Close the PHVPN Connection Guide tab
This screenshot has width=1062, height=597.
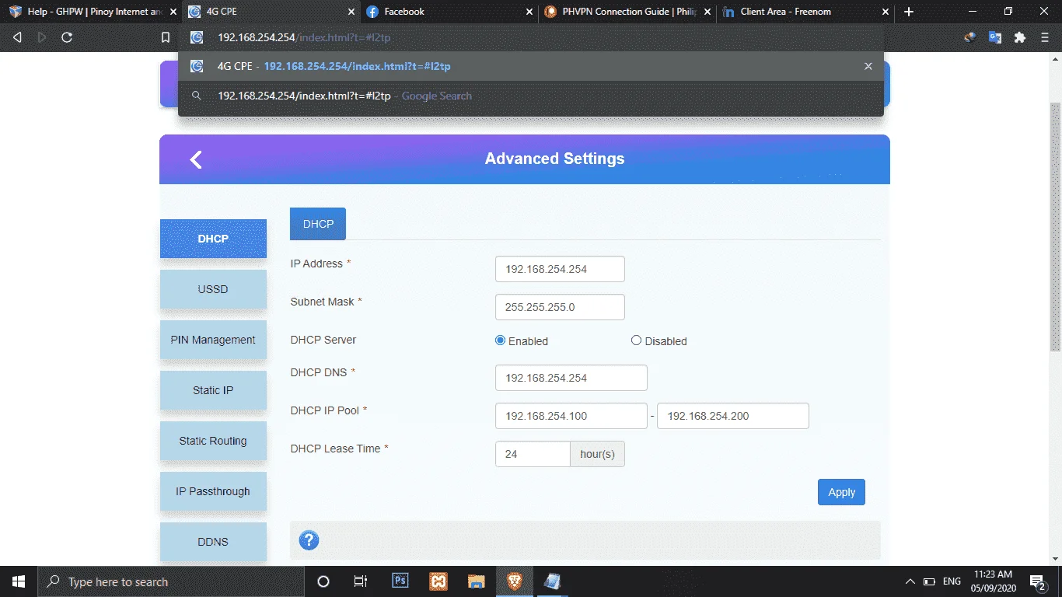coord(707,12)
